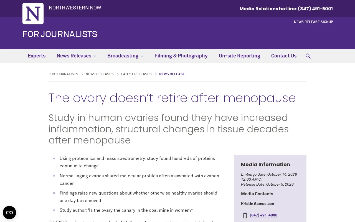355x222 pixels.
Task: Select Contact Us in navigation
Action: (284, 56)
